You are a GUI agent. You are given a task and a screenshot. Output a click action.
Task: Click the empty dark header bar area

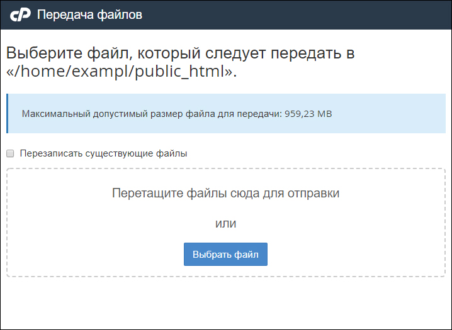tap(302, 15)
